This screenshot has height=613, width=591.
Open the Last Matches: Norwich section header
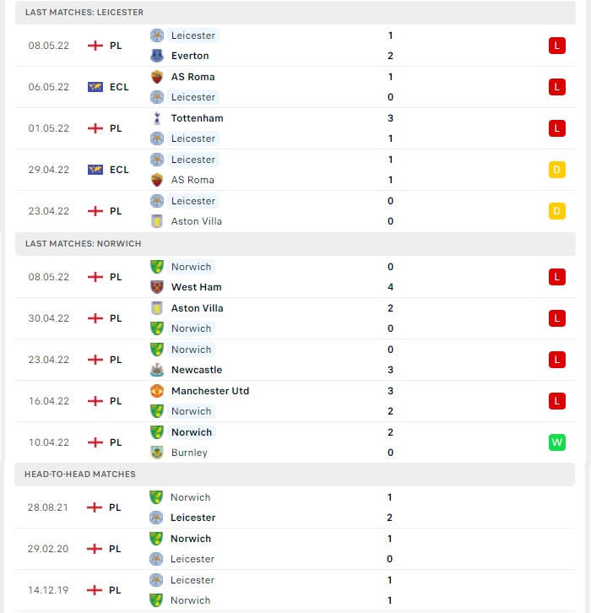pyautogui.click(x=295, y=244)
